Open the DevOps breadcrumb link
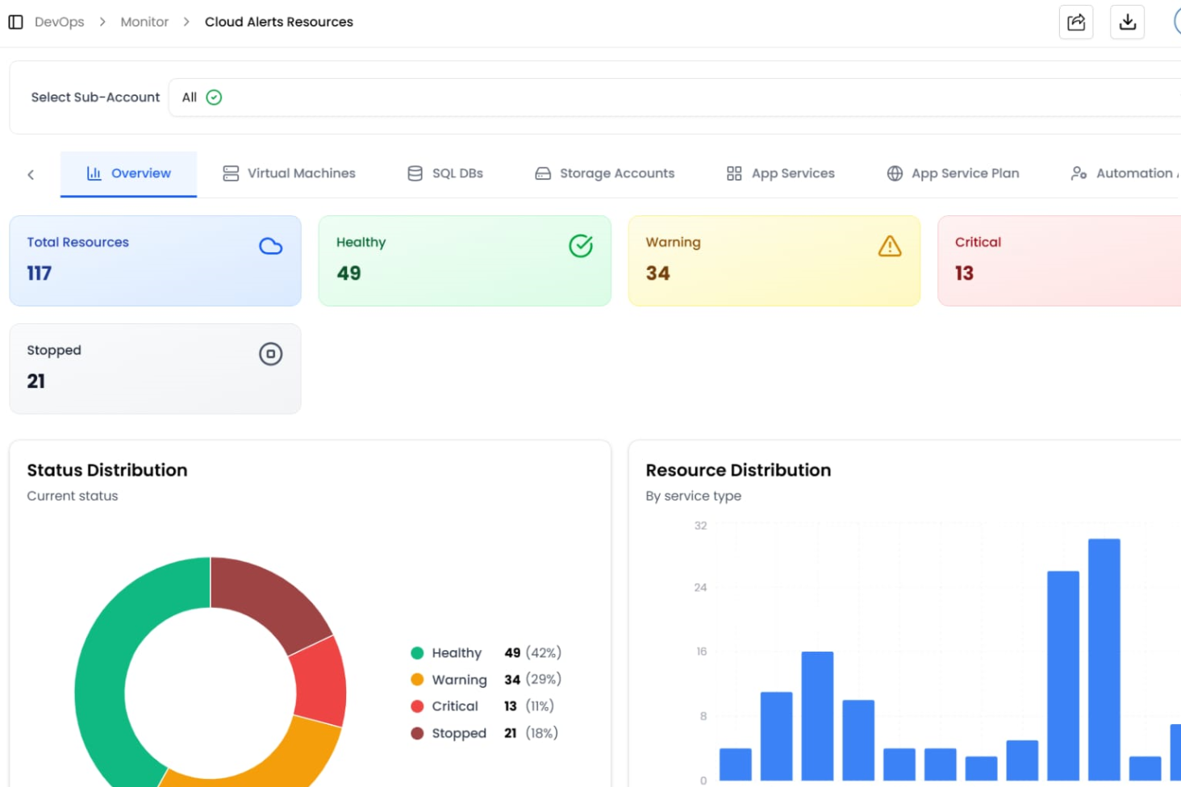Screen dimensions: 1181x787 [59, 22]
